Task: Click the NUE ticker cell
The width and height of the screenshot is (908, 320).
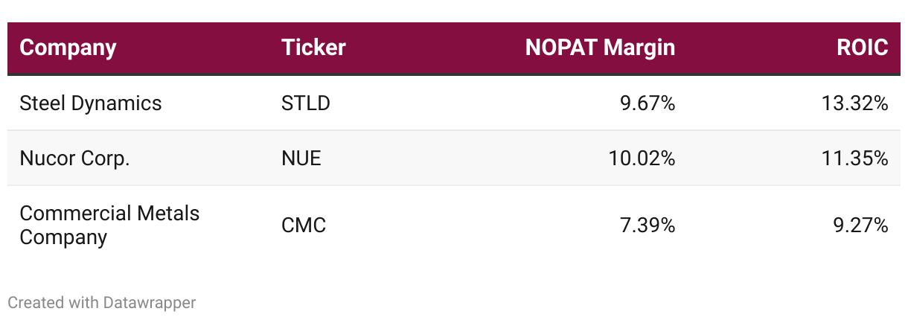Action: (x=301, y=158)
